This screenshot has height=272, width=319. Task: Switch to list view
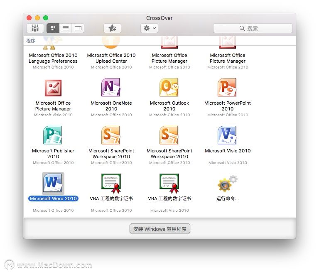click(x=66, y=28)
